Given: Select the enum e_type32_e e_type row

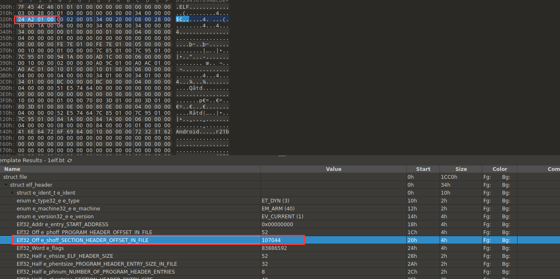Looking at the screenshot, I should 280,201.
